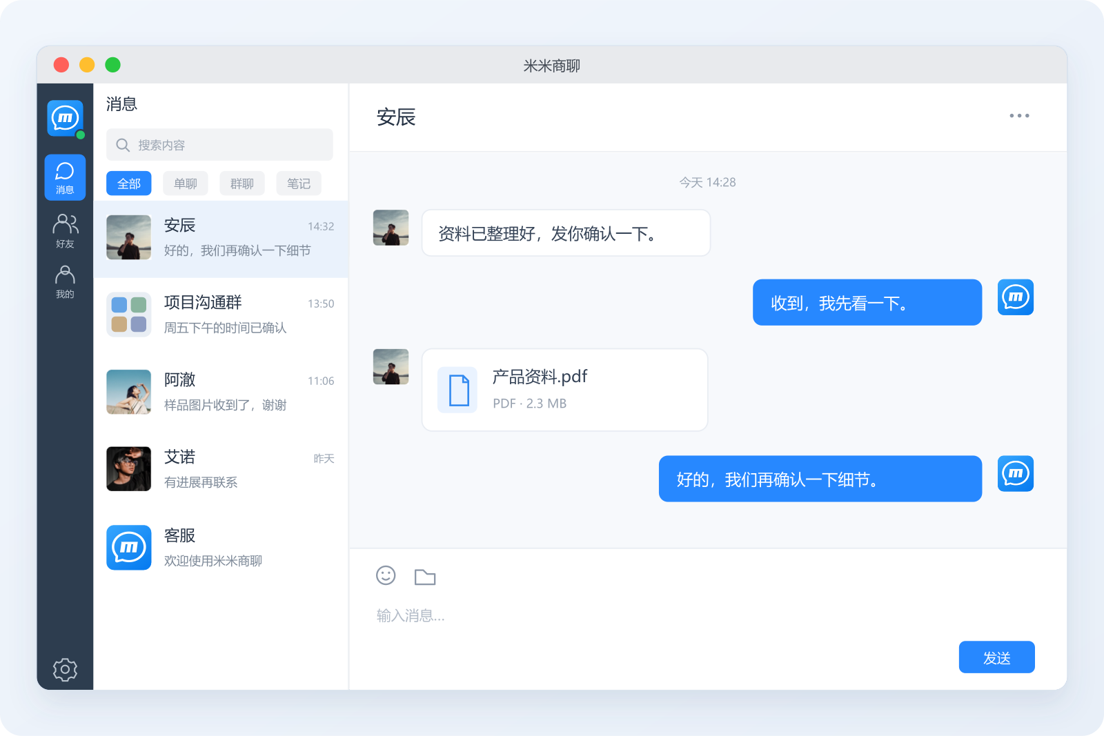This screenshot has height=736, width=1104.
Task: Click 项目沟通群 group avatar thumbnail
Action: tap(128, 315)
